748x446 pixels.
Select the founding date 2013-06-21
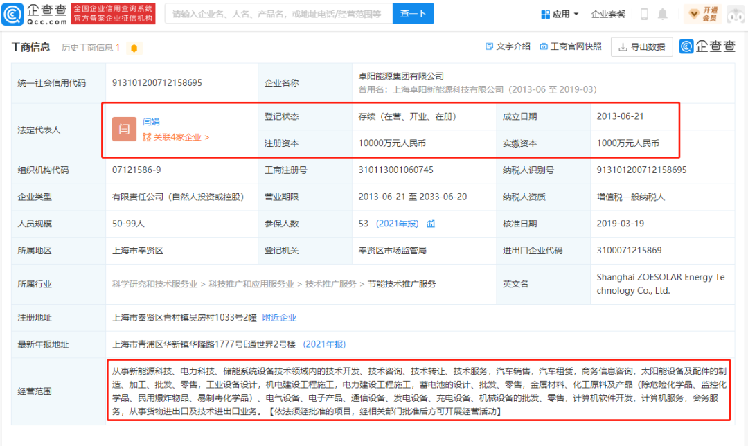click(620, 116)
